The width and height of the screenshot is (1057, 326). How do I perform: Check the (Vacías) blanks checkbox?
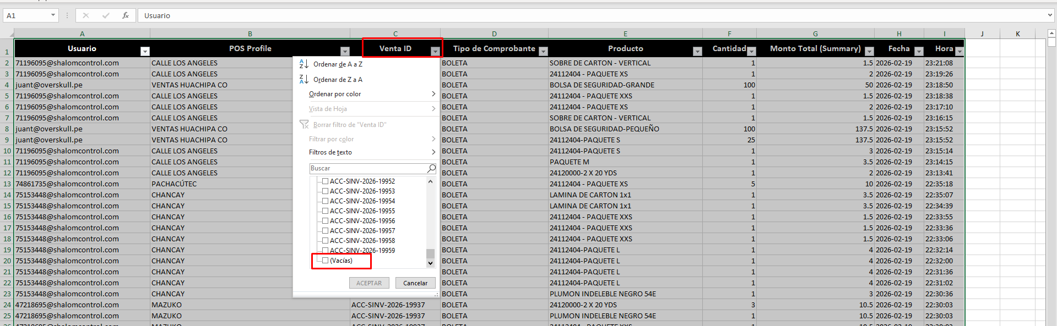tap(326, 261)
